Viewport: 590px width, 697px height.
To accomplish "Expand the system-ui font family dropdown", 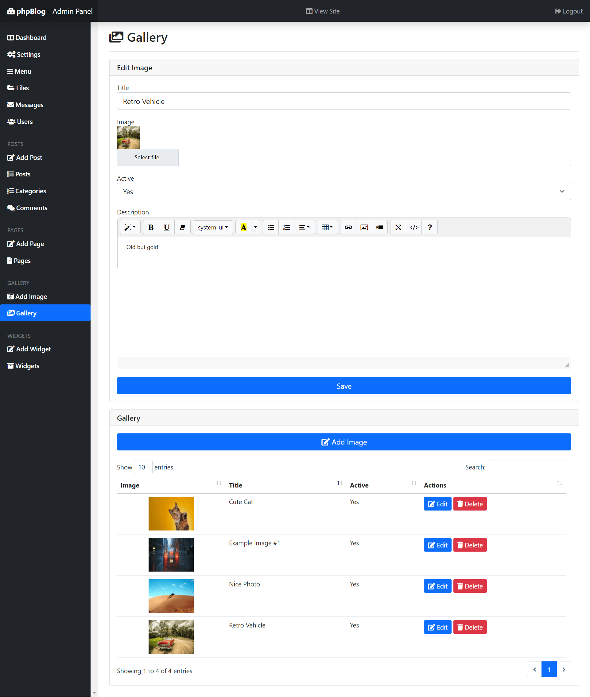I will pyautogui.click(x=213, y=227).
